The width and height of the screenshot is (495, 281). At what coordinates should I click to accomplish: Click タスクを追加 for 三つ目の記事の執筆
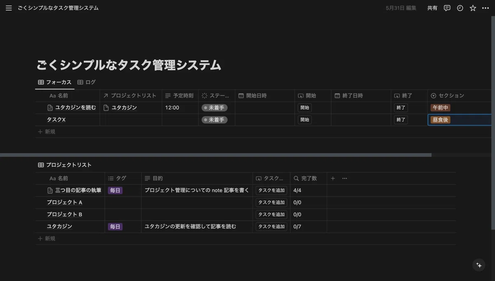(x=271, y=191)
